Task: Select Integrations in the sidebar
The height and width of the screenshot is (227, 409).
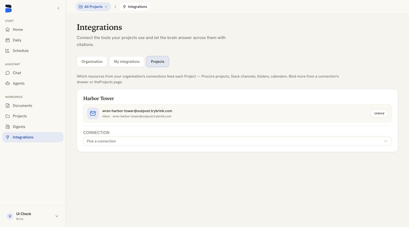Action: click(33, 137)
